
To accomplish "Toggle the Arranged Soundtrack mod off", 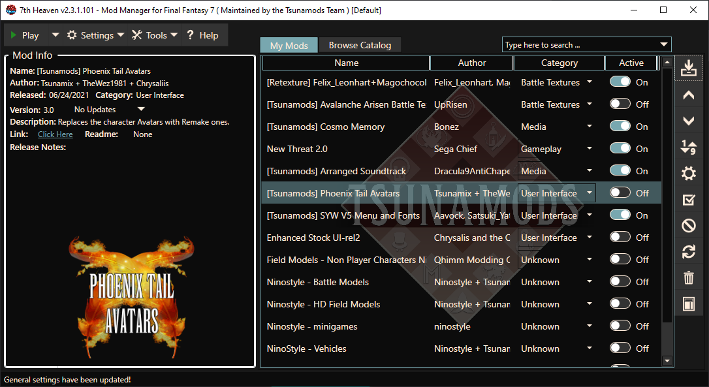I will (x=620, y=170).
